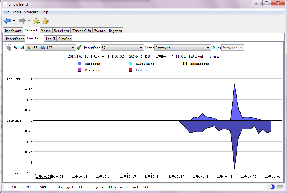Click the blue Back arrow icon
287x193 pixels.
7,21
